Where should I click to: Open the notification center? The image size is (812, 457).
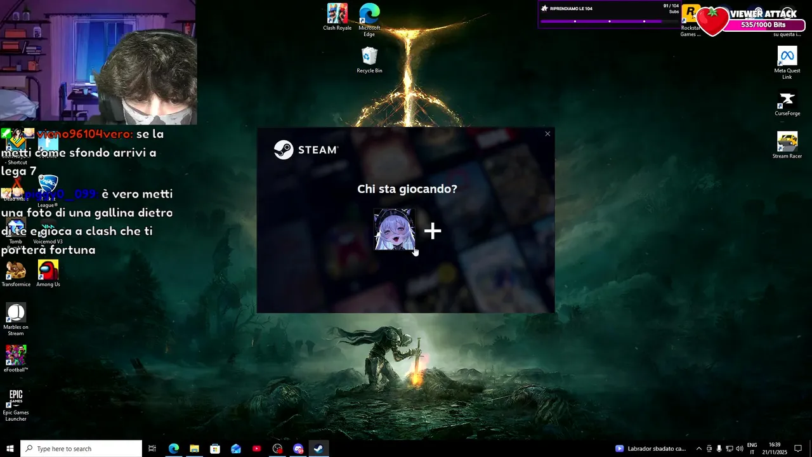pyautogui.click(x=798, y=449)
